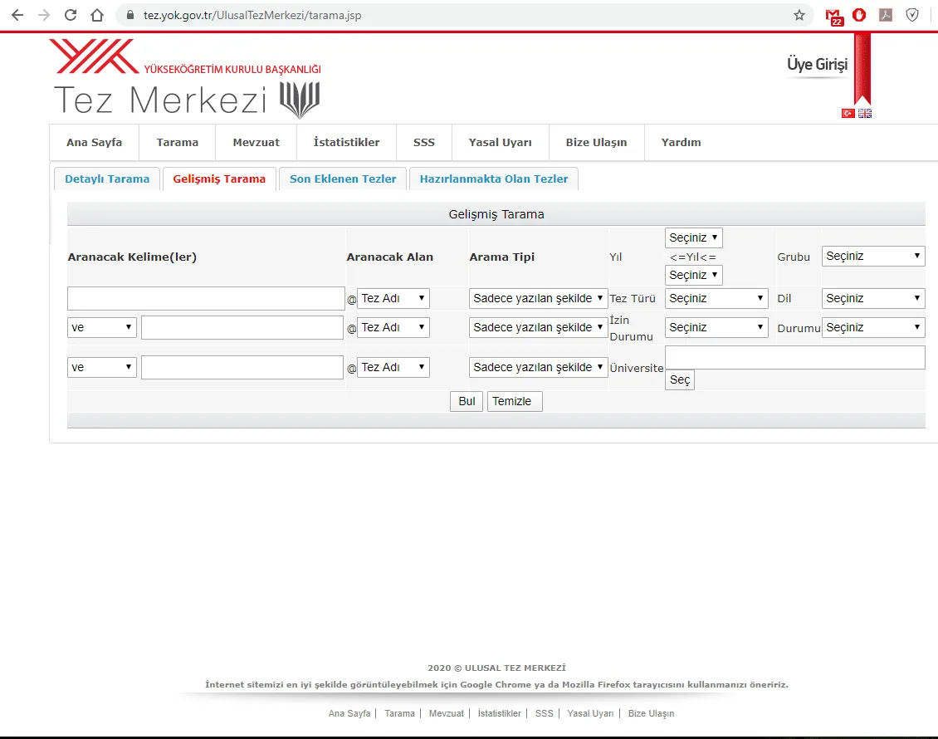Open second row Sadece yazılan şekilde dropdown
The image size is (938, 739).
(x=538, y=327)
